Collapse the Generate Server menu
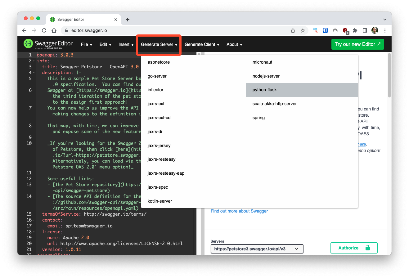Viewport: 409px width, 278px height. pyautogui.click(x=159, y=44)
